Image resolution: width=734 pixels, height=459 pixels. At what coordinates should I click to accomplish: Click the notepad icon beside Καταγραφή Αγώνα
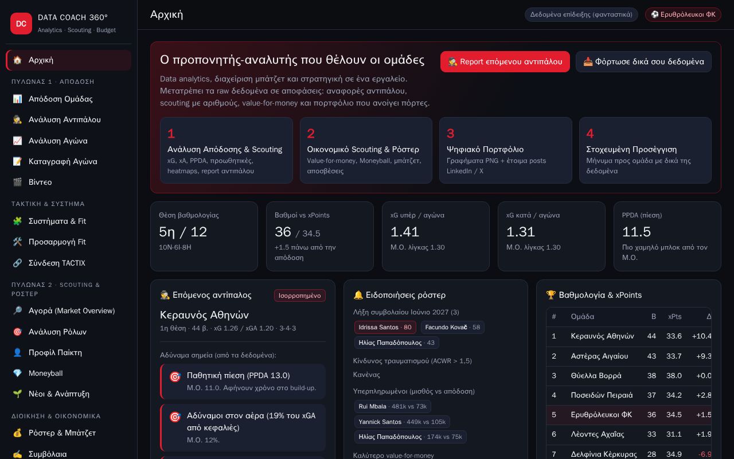17,161
